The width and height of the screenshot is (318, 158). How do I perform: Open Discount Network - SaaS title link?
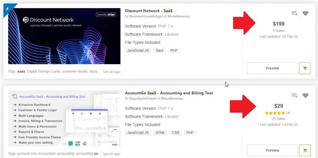[x=149, y=11]
